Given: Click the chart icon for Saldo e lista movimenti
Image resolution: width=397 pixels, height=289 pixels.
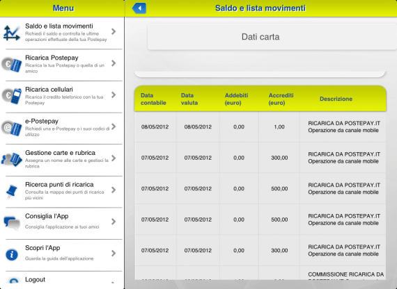Looking at the screenshot, I should [12, 33].
